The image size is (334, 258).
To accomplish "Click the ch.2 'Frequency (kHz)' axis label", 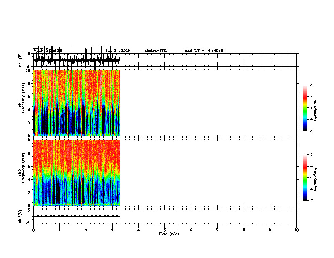I will 23,168.
